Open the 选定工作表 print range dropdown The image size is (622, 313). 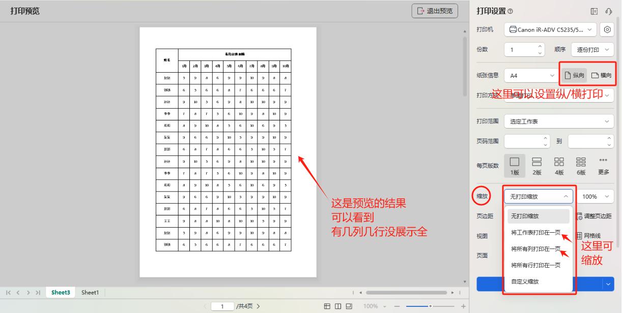[x=559, y=121]
